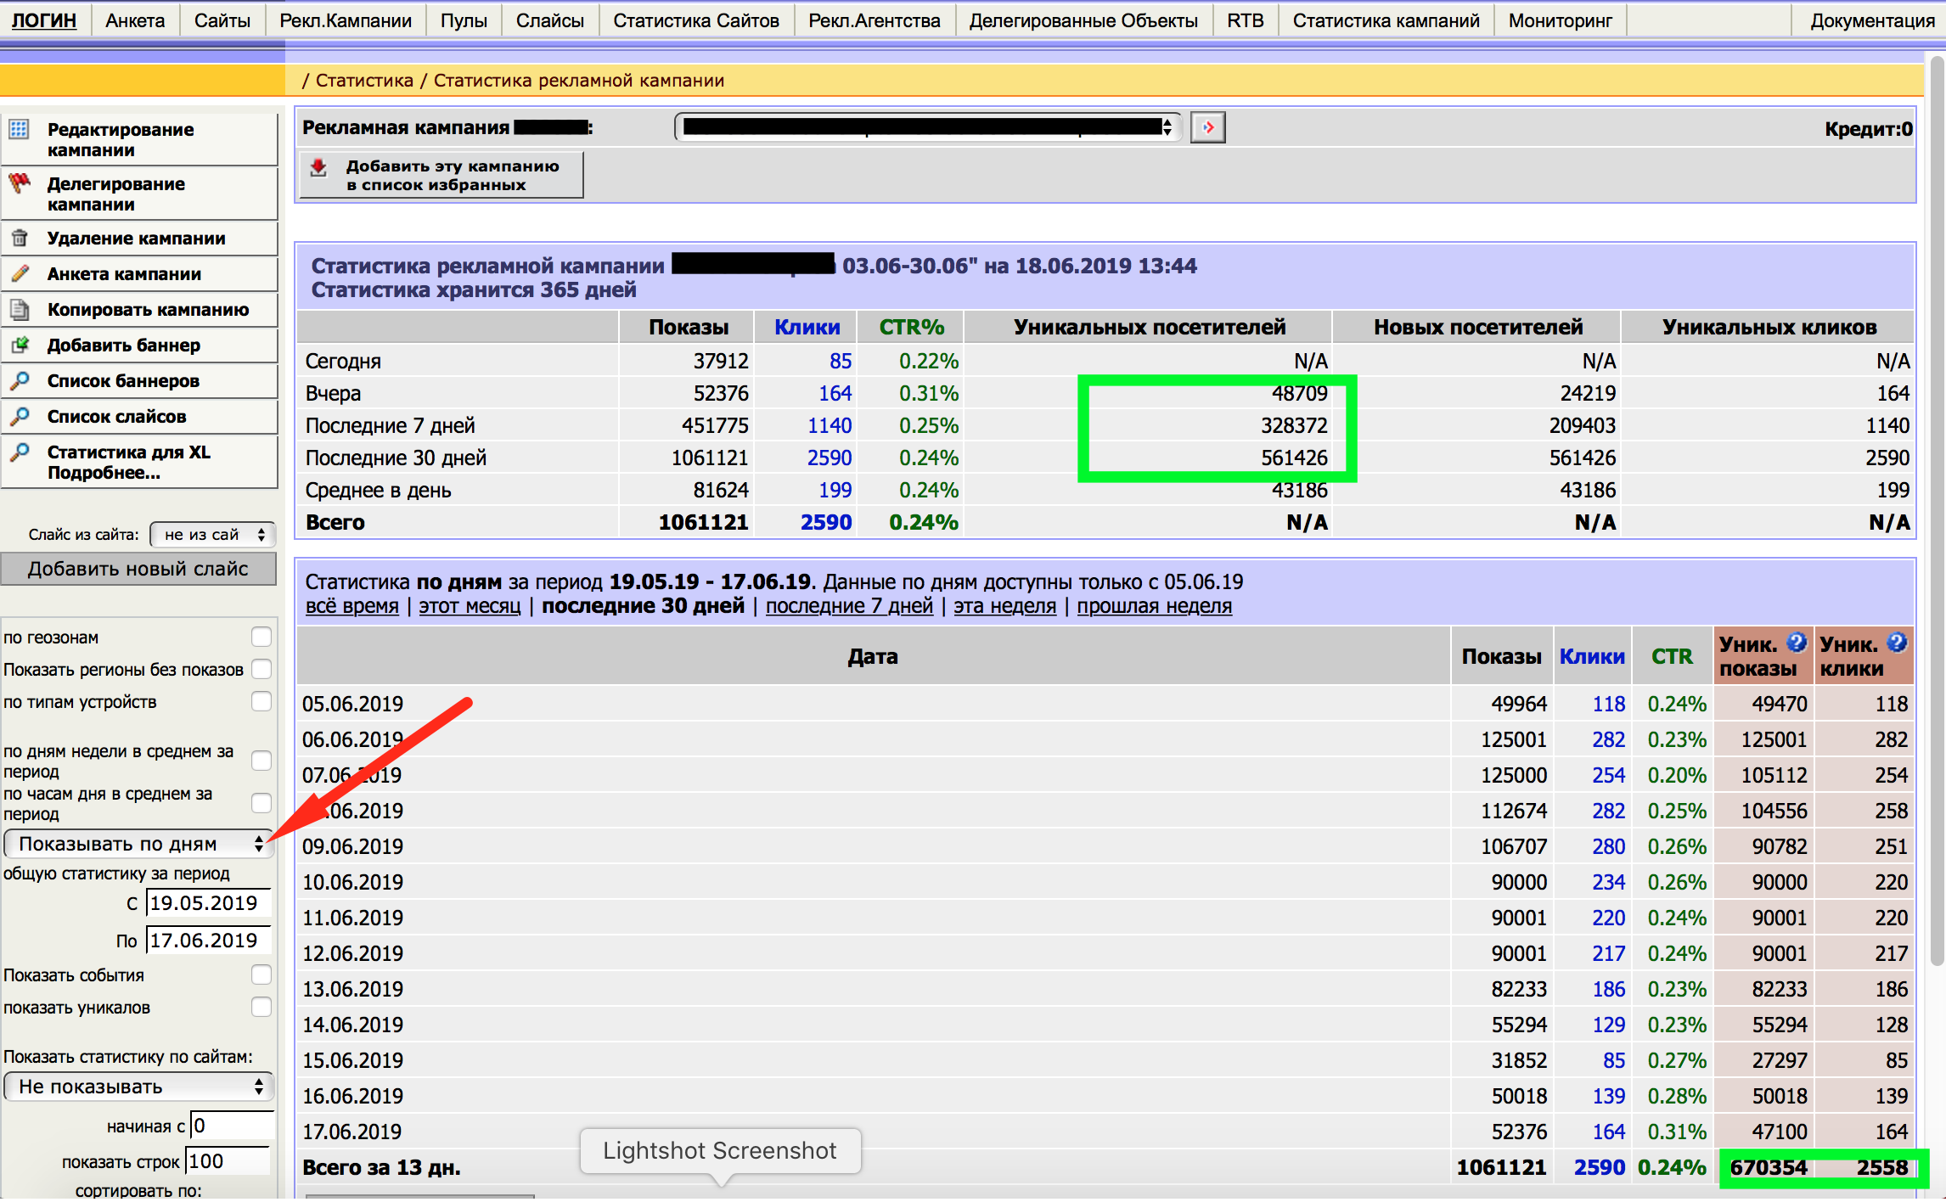
Task: Check the по типам устройств option
Action: click(x=262, y=702)
